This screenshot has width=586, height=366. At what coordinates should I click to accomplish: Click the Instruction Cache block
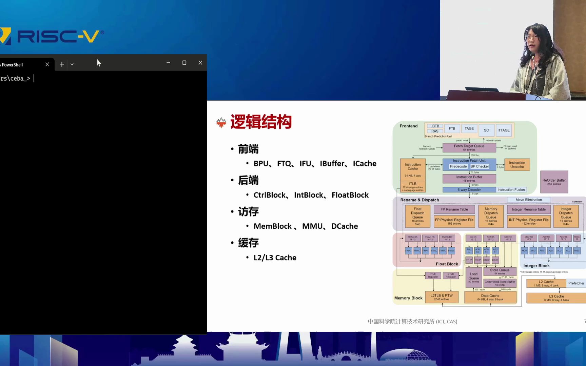413,170
